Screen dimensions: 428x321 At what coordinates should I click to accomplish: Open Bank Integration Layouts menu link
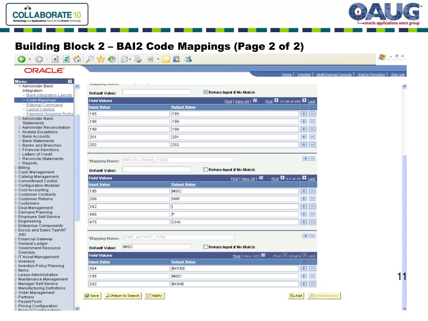click(x=49, y=95)
